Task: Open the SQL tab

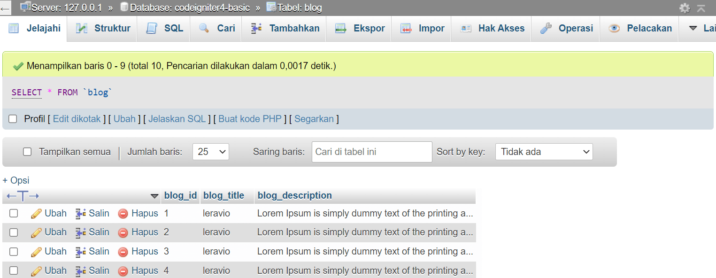Action: [x=163, y=28]
